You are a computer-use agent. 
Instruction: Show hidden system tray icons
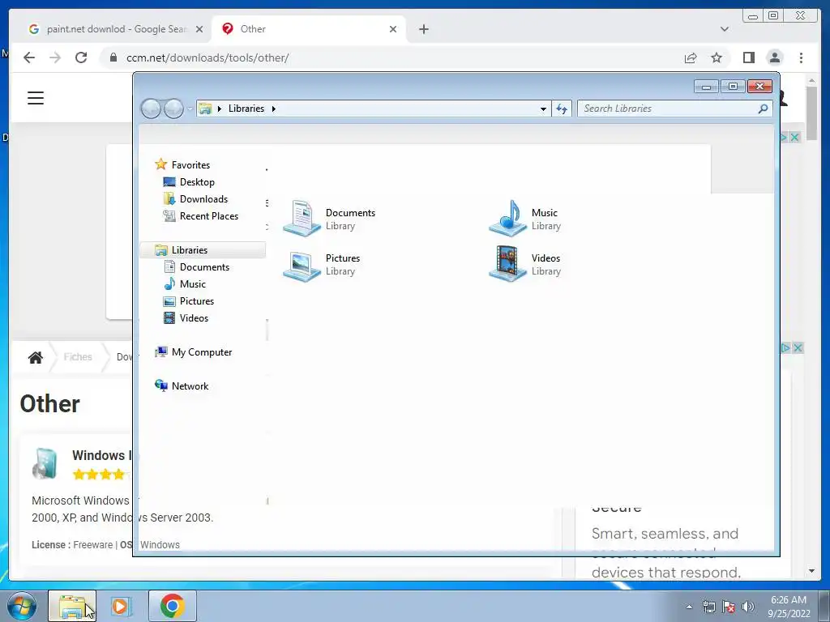689,607
